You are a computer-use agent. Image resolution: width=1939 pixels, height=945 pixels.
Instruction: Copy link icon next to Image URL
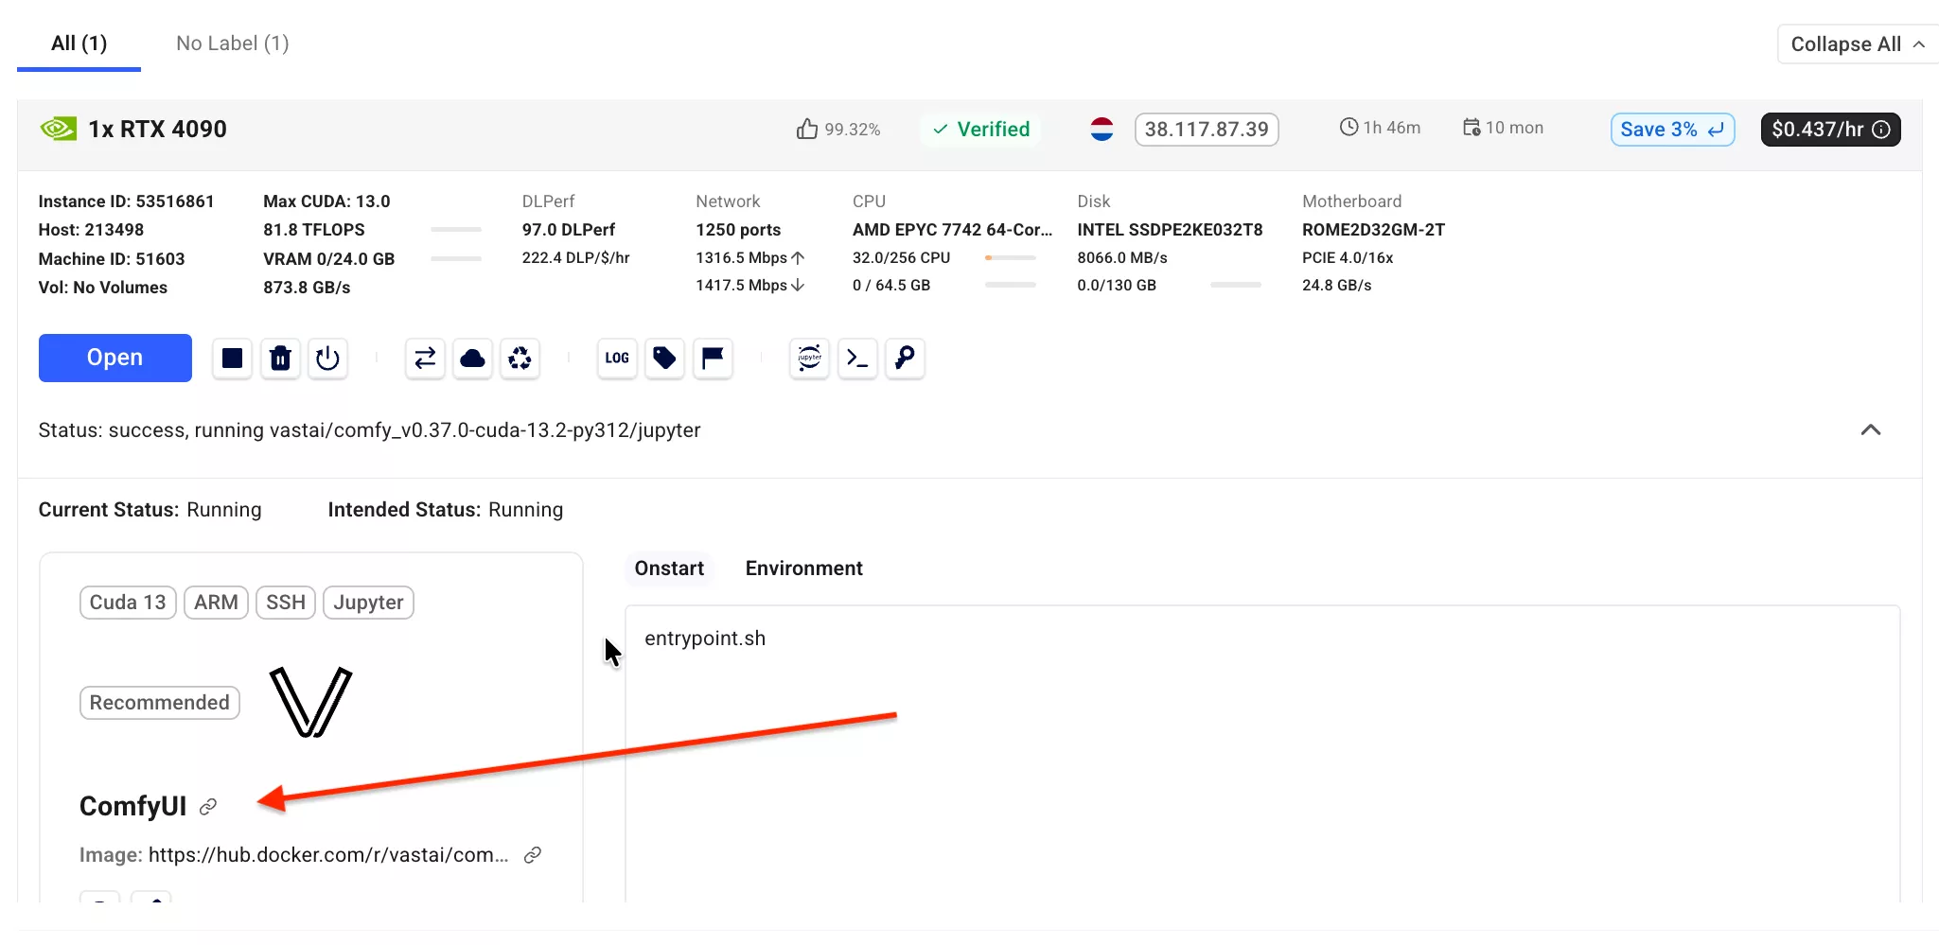[533, 855]
